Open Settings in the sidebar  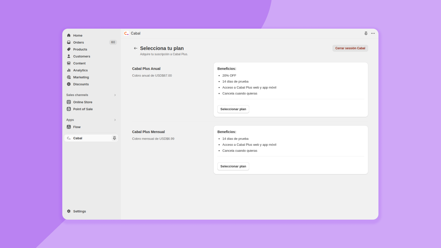(x=91, y=211)
